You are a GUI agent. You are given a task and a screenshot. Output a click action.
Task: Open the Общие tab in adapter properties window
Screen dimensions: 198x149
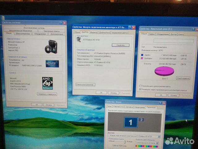point(77,32)
